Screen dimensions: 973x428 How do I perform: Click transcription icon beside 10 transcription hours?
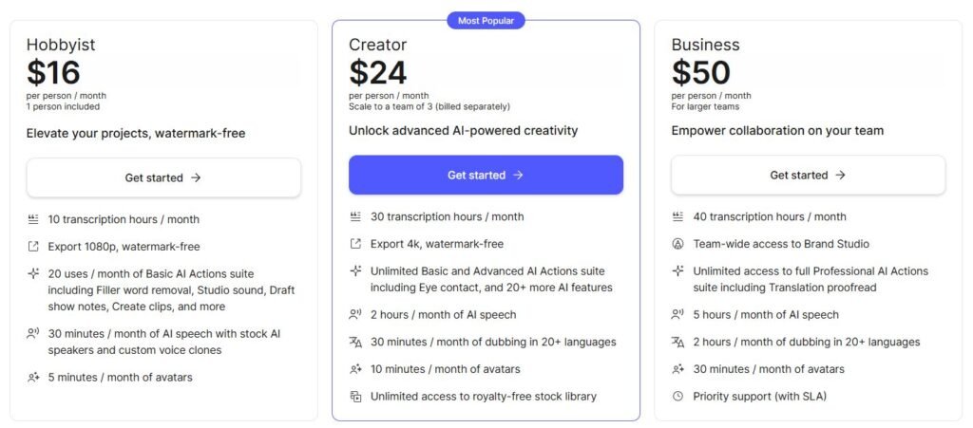click(x=33, y=219)
